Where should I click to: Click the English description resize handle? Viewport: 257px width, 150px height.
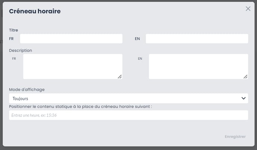(245, 77)
